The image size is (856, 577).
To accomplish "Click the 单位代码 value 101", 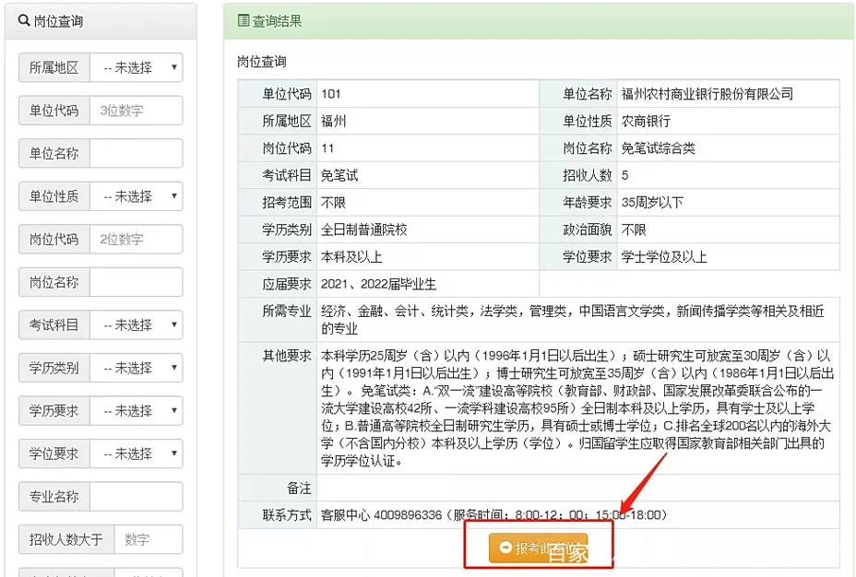I will click(x=331, y=94).
